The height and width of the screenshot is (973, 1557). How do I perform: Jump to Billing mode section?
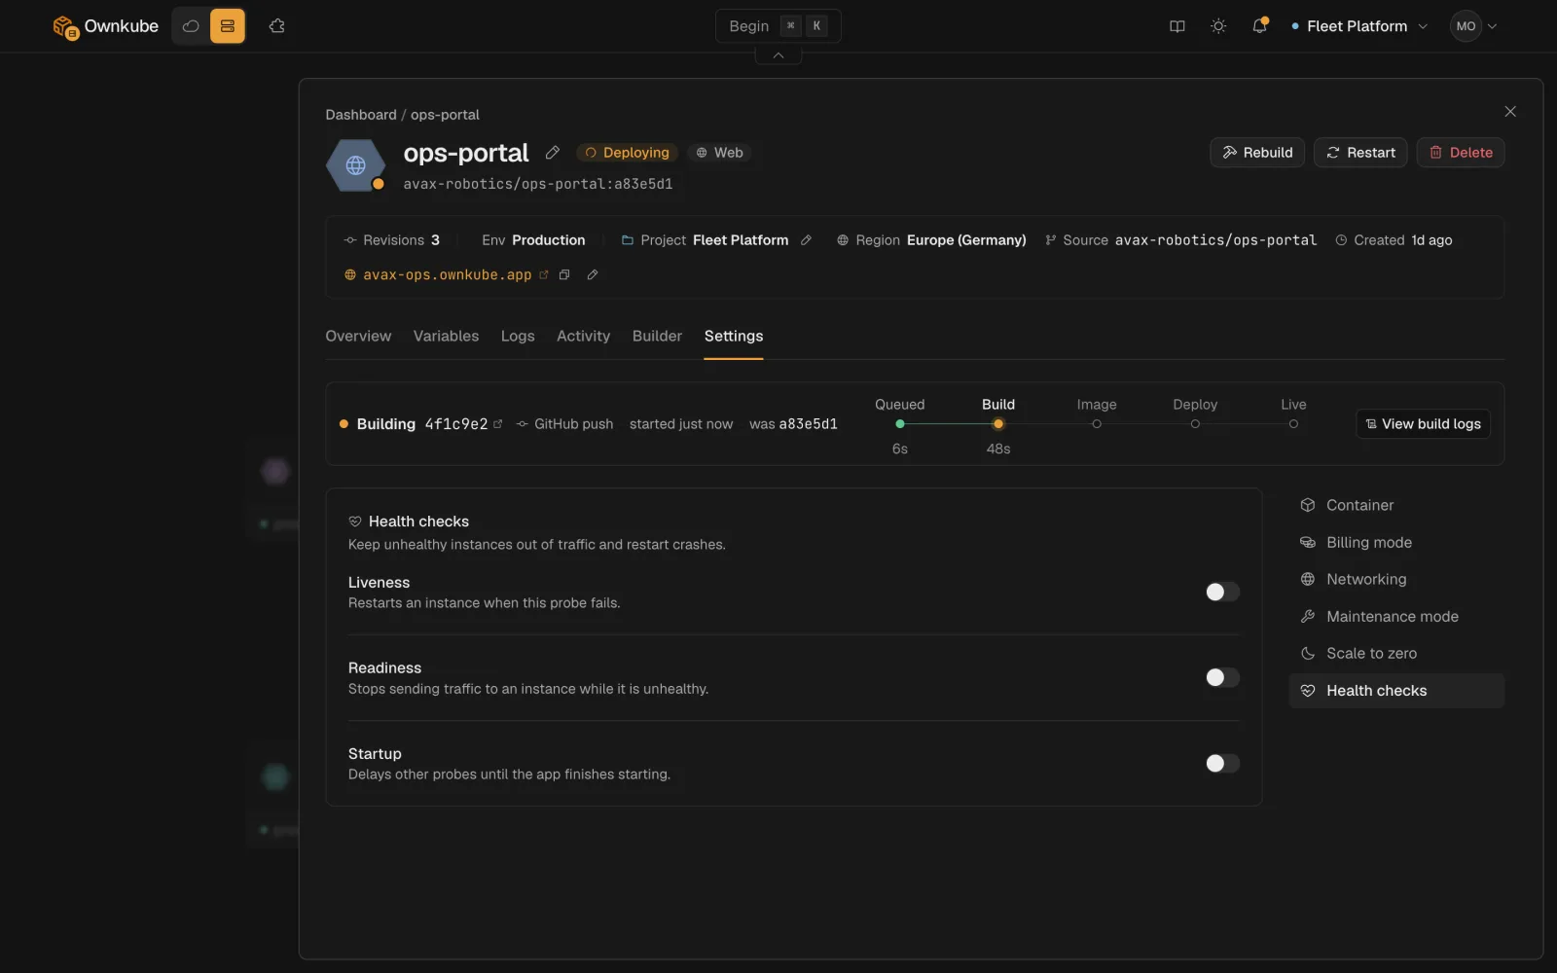pos(1396,542)
